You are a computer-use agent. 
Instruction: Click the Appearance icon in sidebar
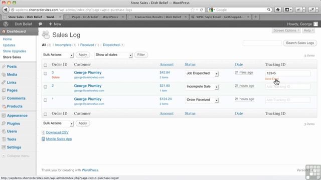click(x=4, y=115)
